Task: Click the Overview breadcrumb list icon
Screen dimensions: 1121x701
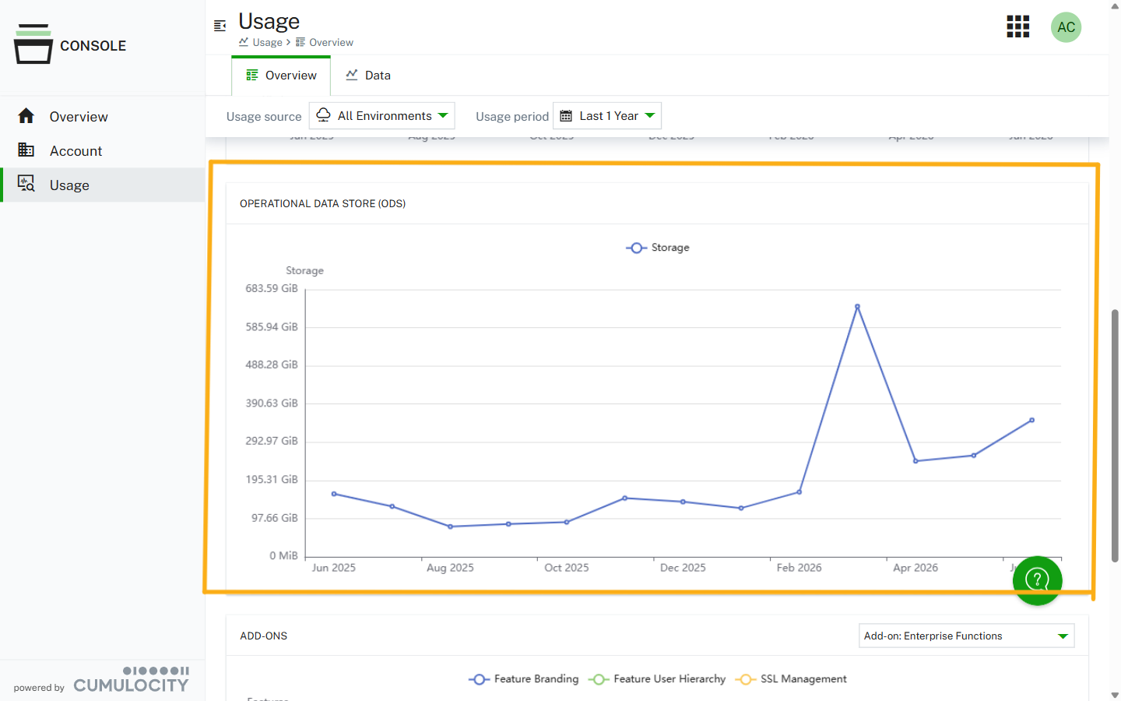Action: (x=300, y=42)
